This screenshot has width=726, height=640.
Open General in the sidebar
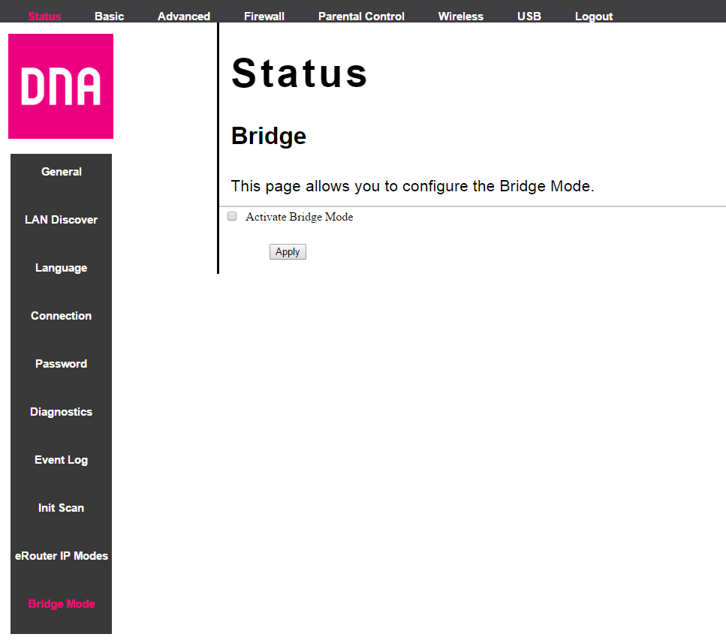click(x=62, y=172)
